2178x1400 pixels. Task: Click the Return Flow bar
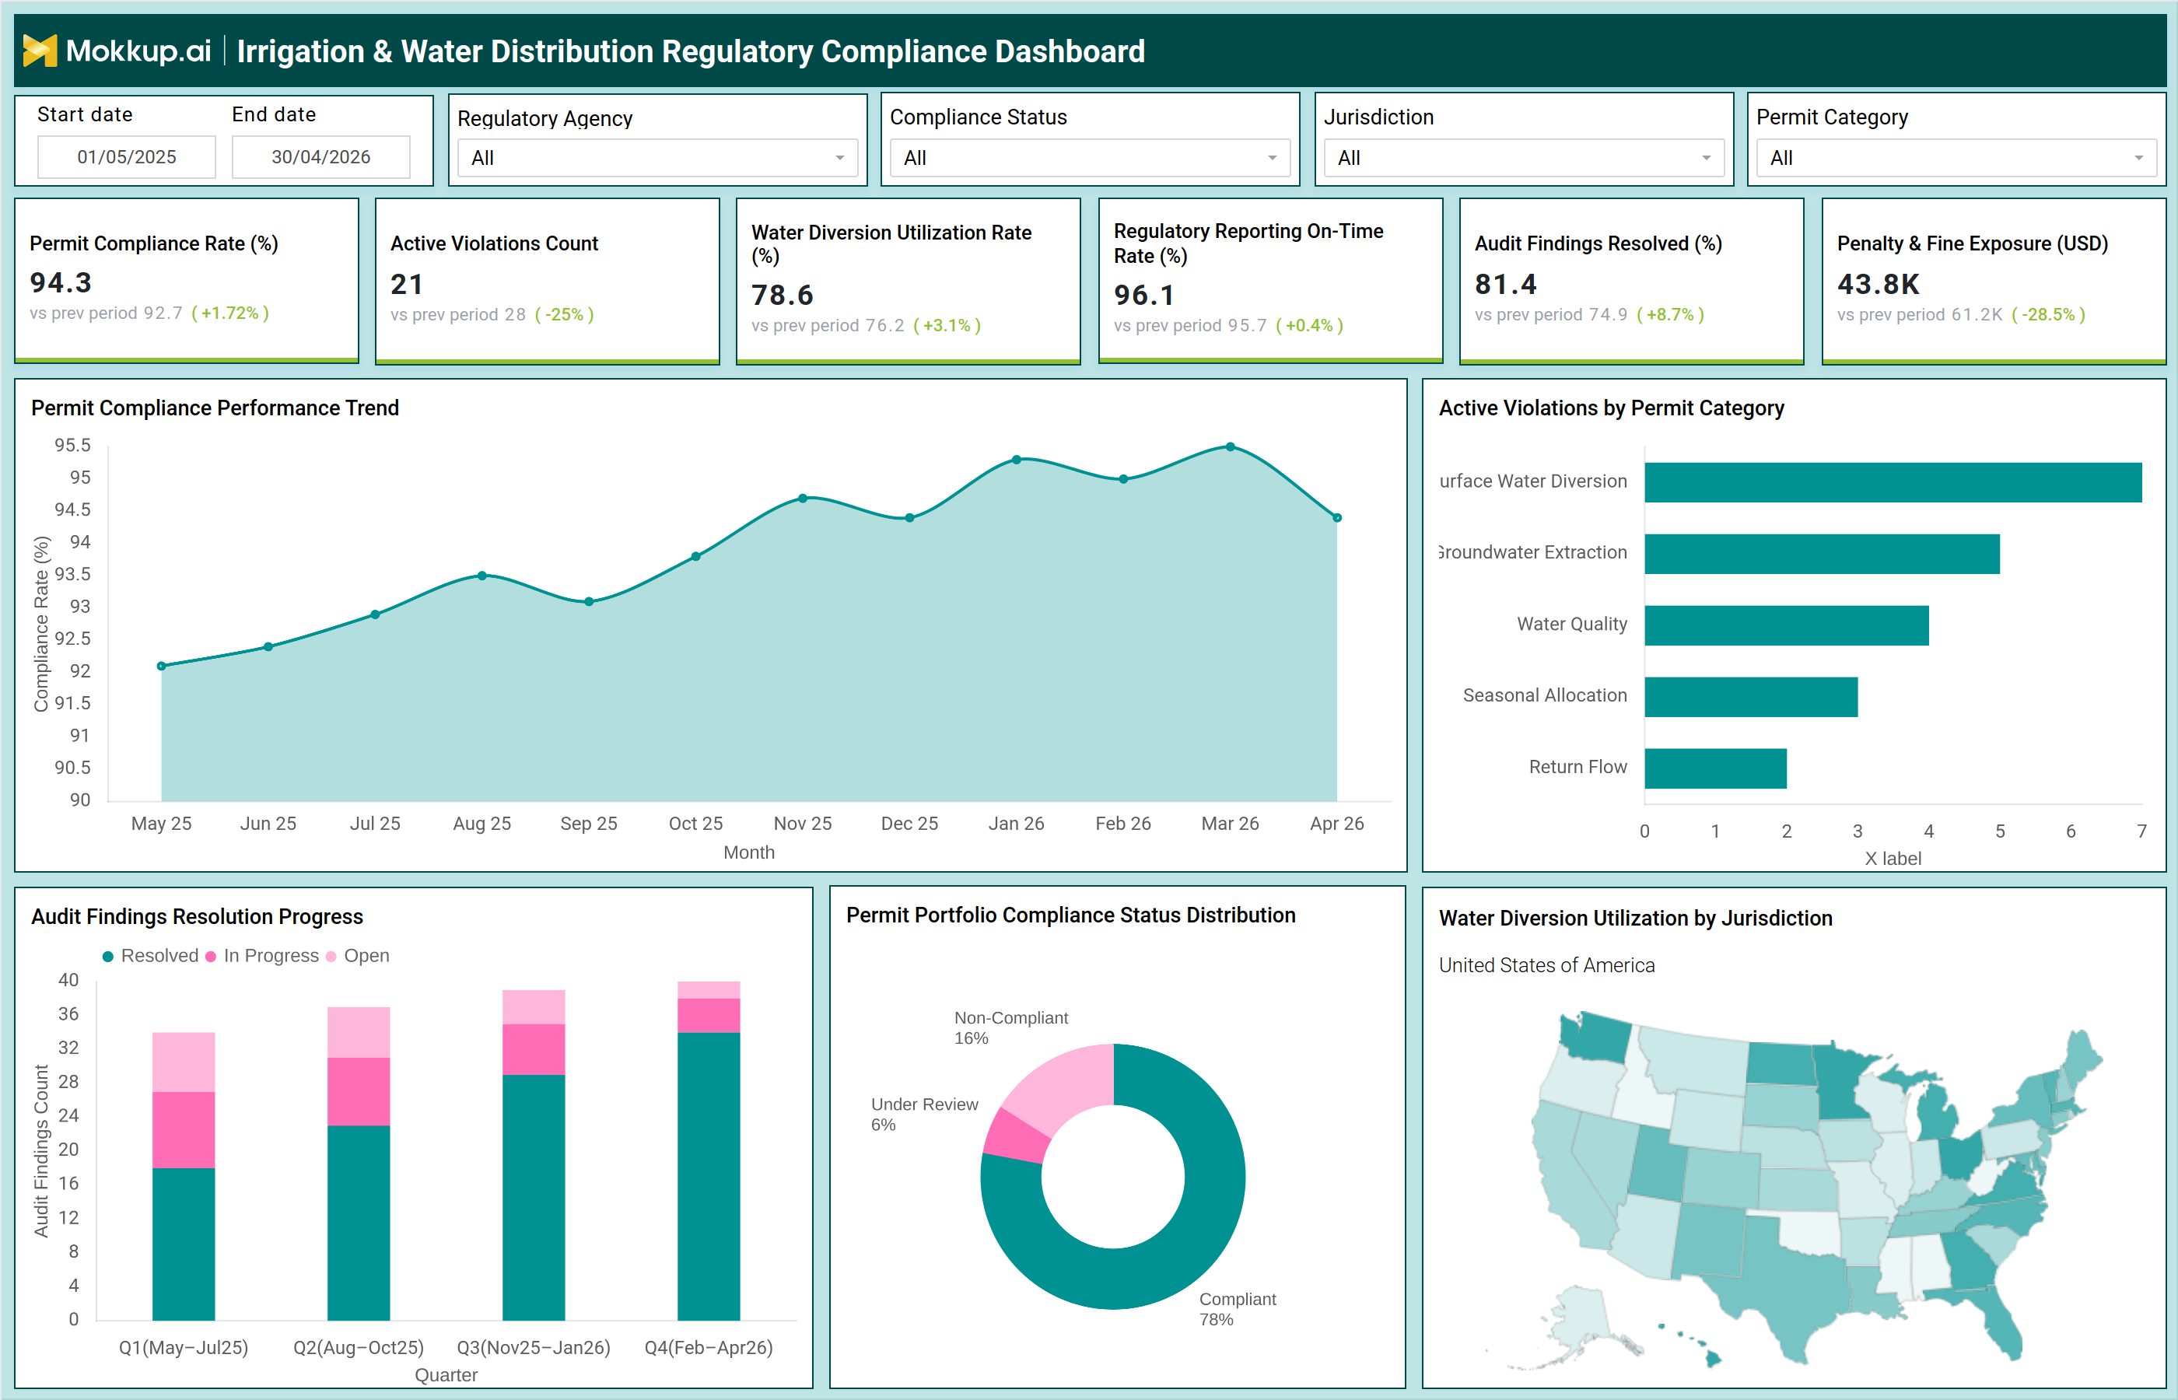1715,768
